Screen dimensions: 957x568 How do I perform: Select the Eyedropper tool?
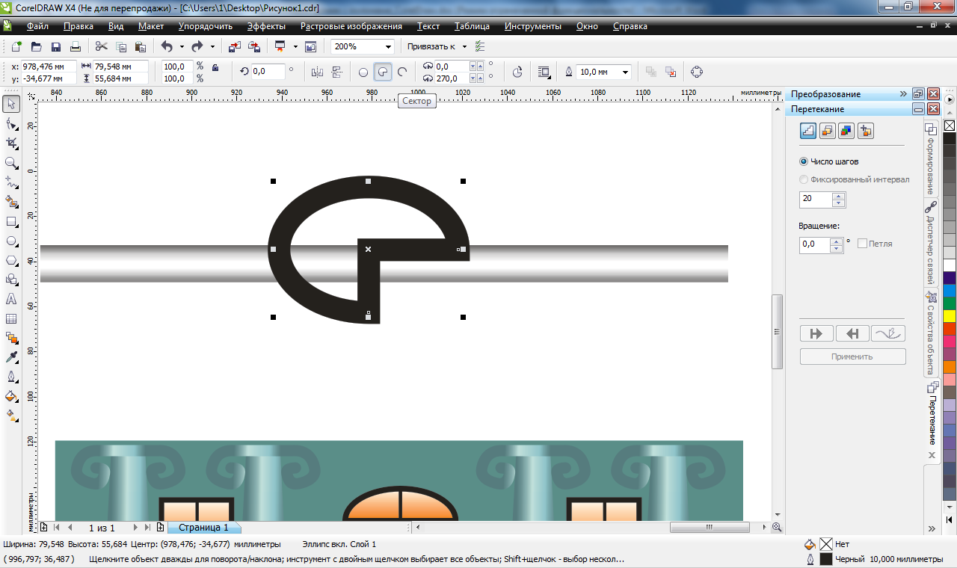[11, 358]
